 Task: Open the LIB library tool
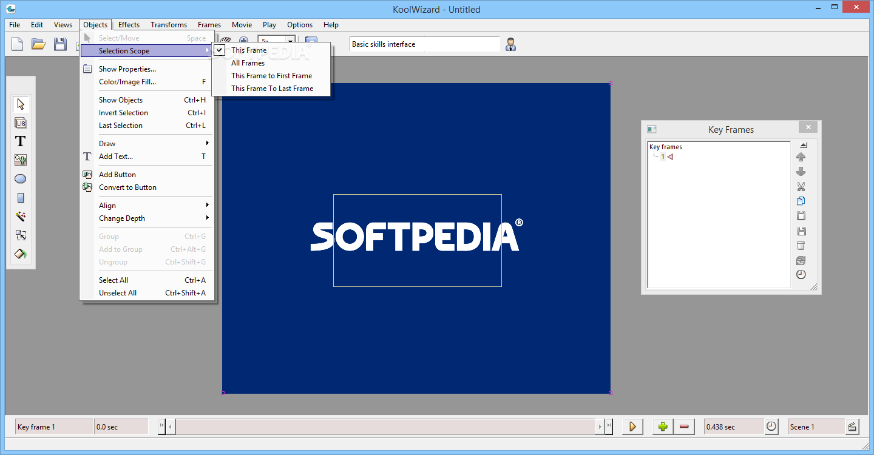coord(21,123)
